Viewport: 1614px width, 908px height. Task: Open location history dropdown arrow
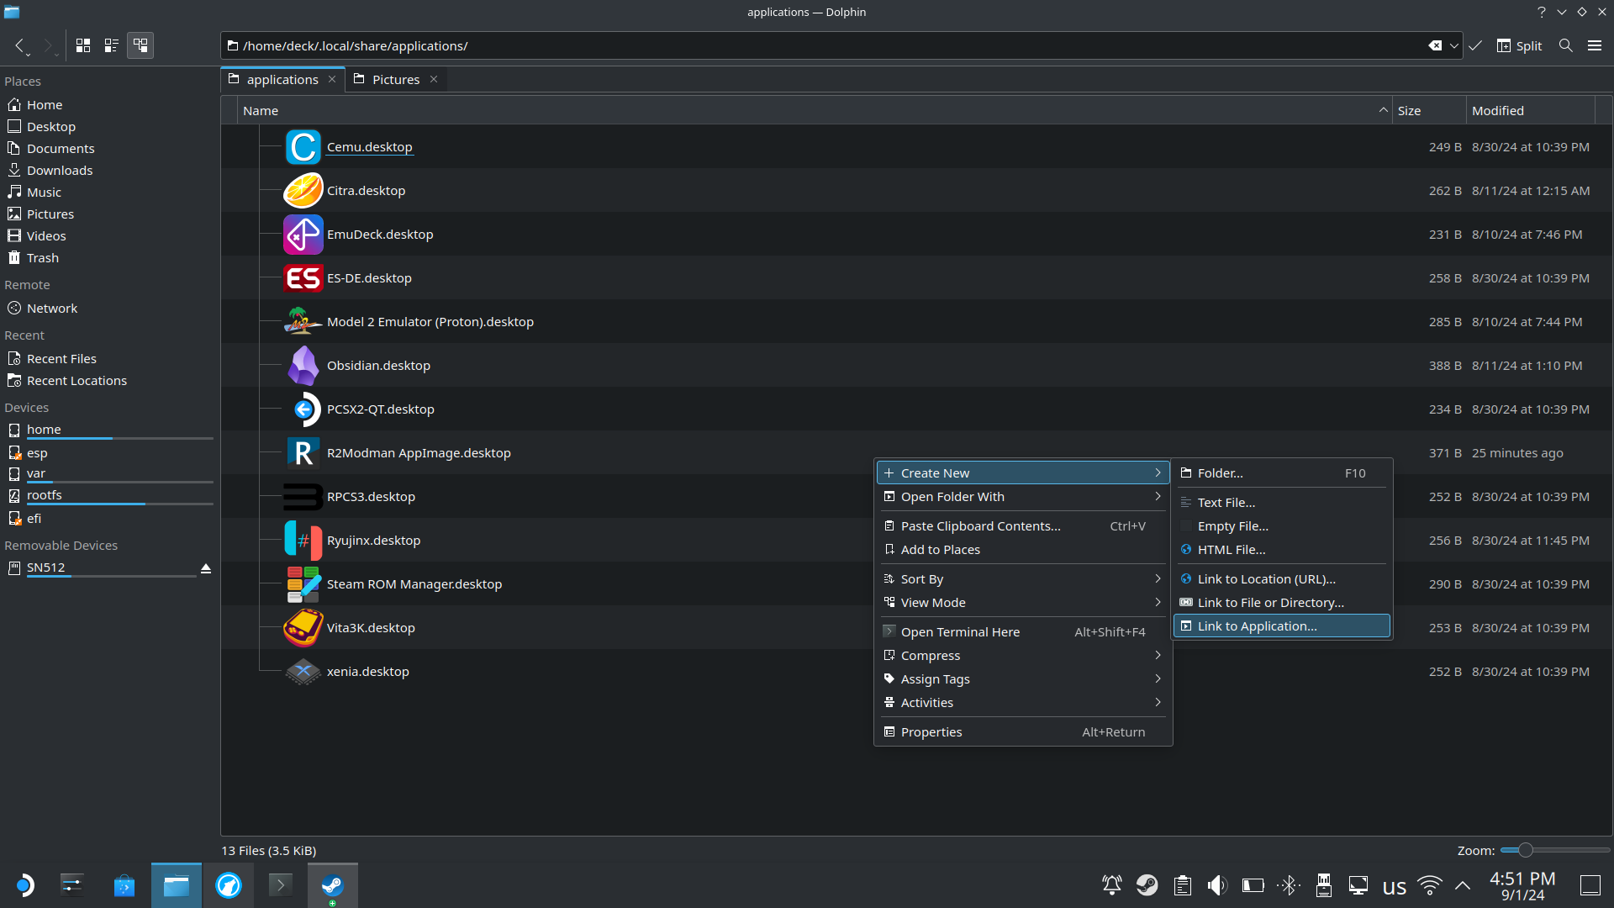1453,45
